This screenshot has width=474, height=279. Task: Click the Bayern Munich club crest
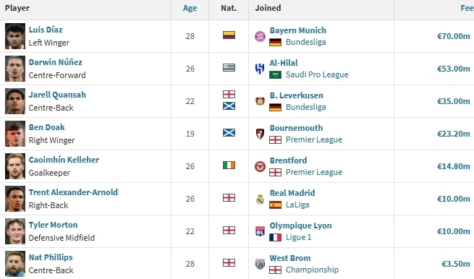(x=260, y=36)
